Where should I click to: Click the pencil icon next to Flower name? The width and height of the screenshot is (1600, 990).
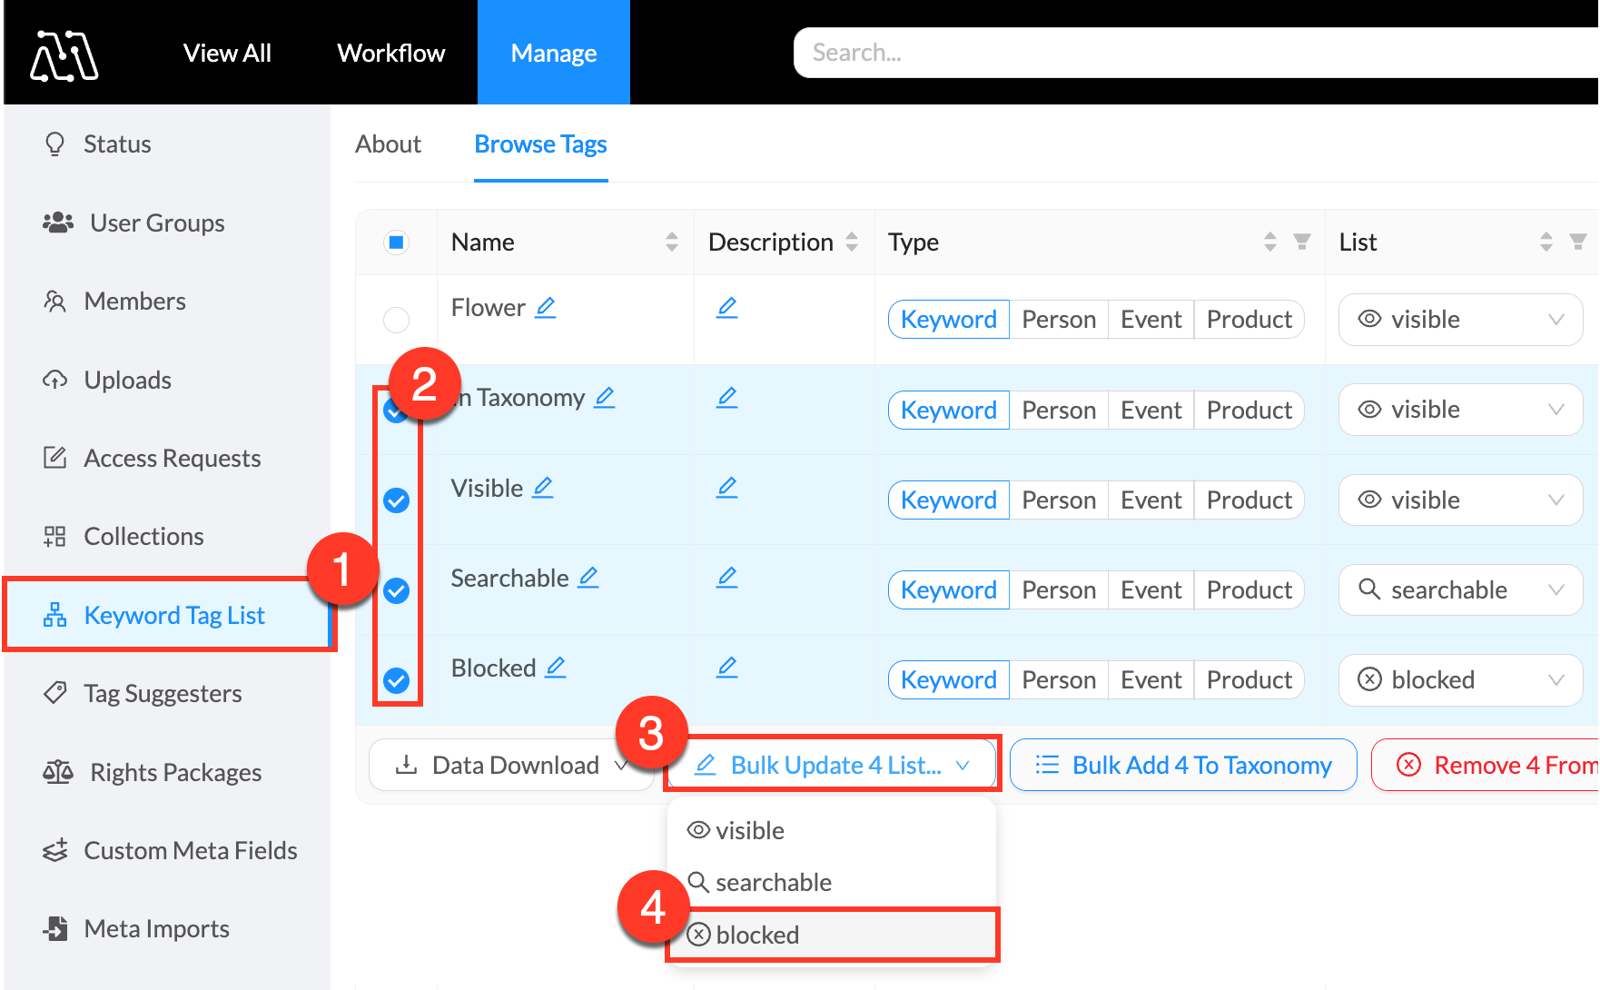(545, 308)
